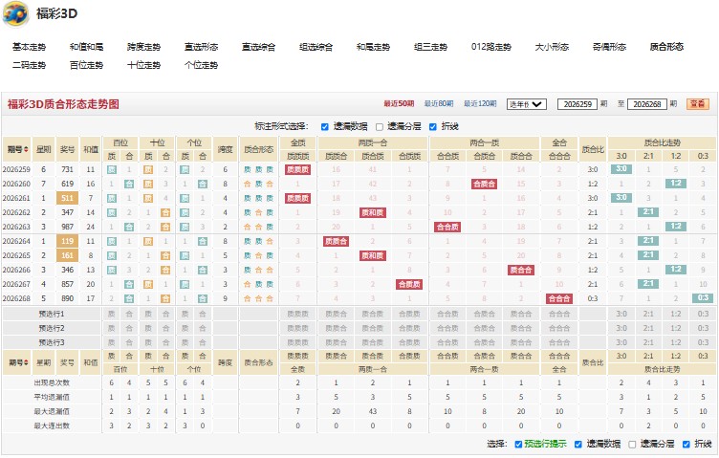Go to 大小形态 chart

[552, 47]
